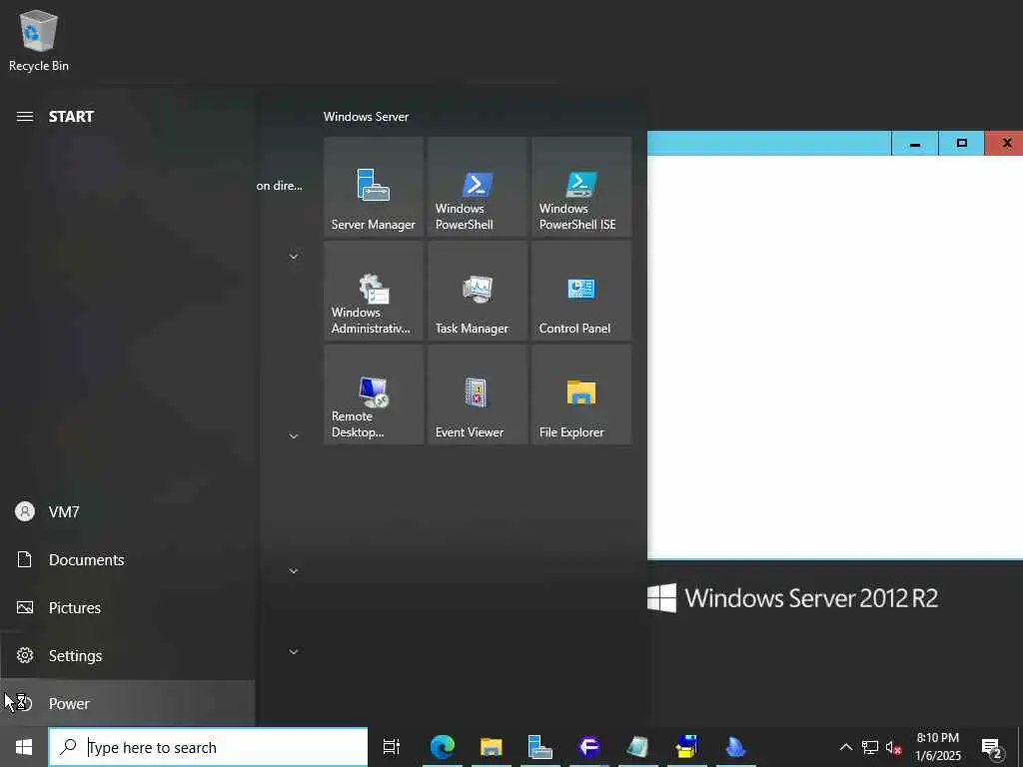Open the Power options menu
Screen dimensions: 1023x767
[x=127, y=703]
